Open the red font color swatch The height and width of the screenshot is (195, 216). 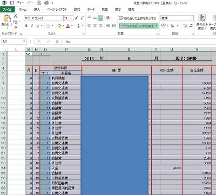coord(68,26)
